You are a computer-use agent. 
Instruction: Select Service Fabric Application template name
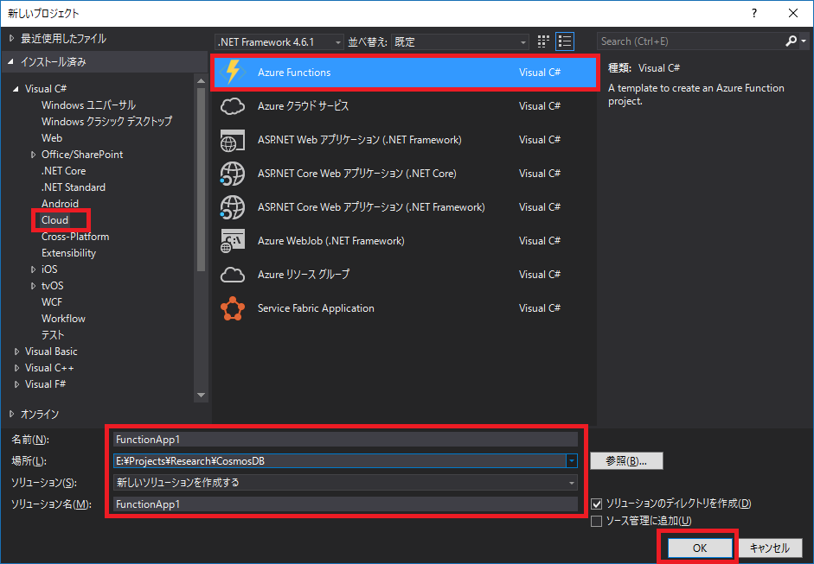tap(316, 308)
